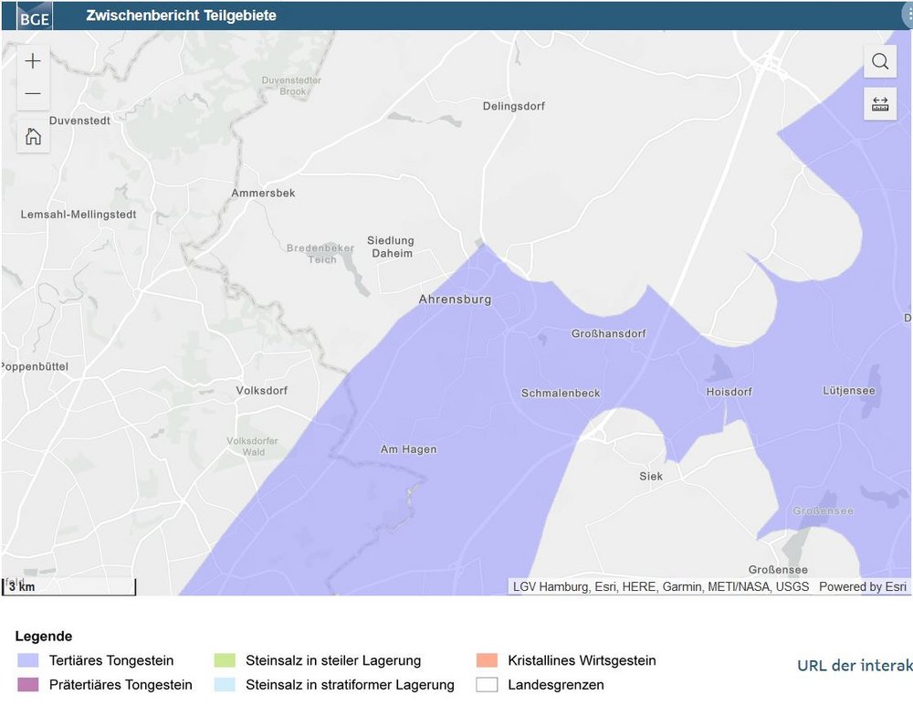This screenshot has height=706, width=913.
Task: Click the Powered by Esri link
Action: click(863, 586)
